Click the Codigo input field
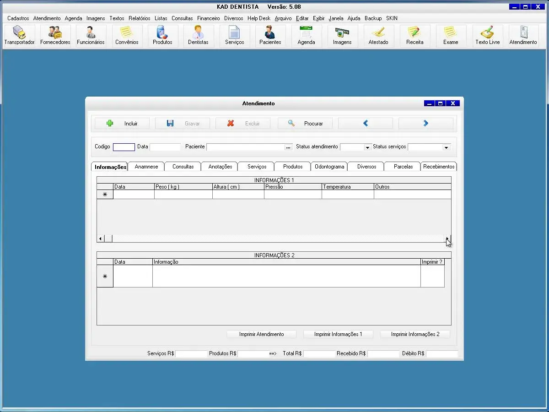Viewport: 549px width, 412px height. coord(124,147)
